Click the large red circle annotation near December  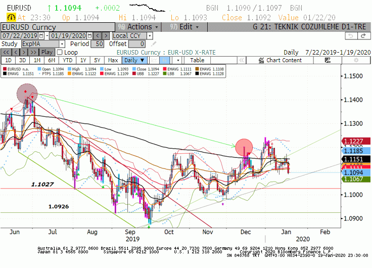[x=244, y=148]
